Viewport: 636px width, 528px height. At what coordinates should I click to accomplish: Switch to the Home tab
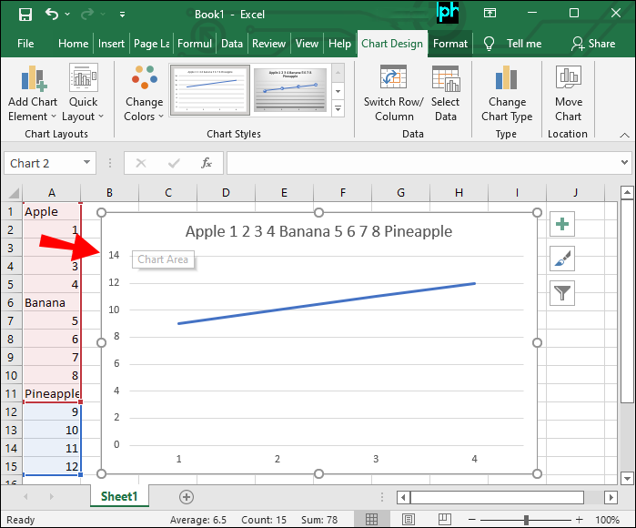[73, 44]
